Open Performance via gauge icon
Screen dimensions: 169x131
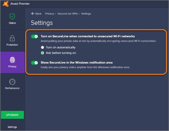coord(12,82)
